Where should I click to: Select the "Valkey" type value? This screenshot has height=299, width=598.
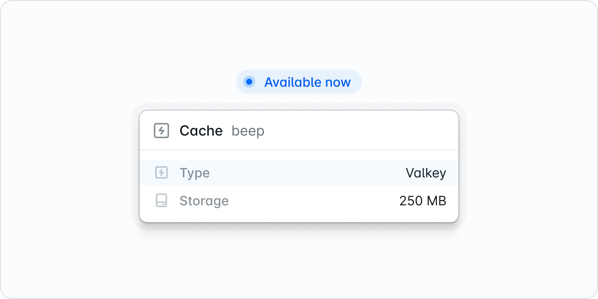(426, 173)
